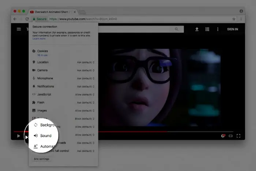Enter fullscreen with the fullscreen icon

238,136
